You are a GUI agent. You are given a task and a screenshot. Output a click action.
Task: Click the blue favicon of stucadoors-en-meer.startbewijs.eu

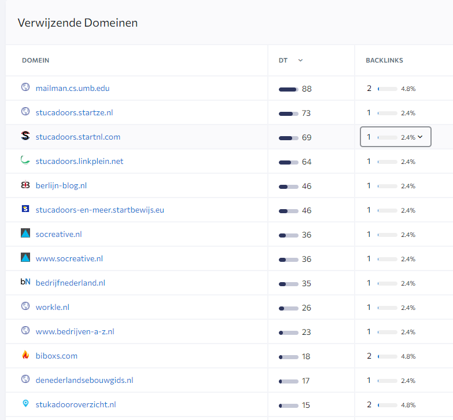coord(25,209)
